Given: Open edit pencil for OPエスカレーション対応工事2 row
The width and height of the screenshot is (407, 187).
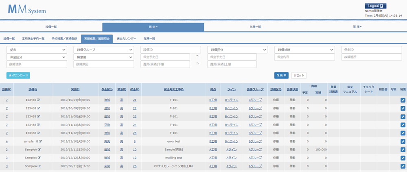Looking at the screenshot, I should [x=403, y=166].
